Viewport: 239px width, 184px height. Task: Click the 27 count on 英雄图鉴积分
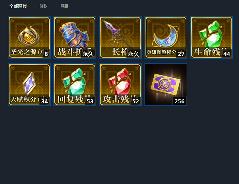coord(181,54)
